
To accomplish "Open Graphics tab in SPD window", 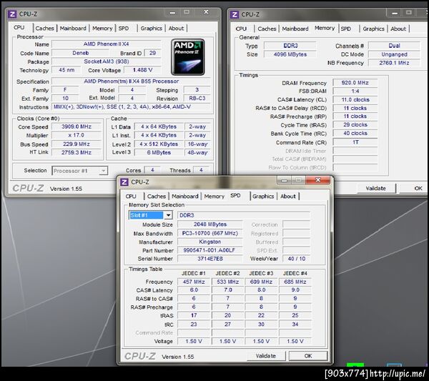I will [263, 197].
